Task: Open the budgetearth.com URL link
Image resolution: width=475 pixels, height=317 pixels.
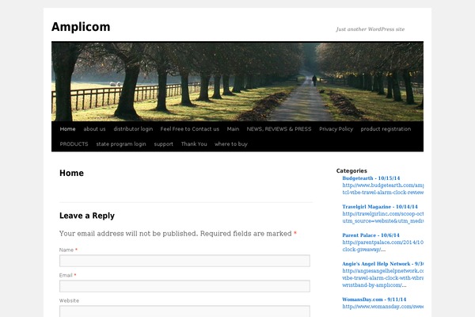Action: [383, 189]
